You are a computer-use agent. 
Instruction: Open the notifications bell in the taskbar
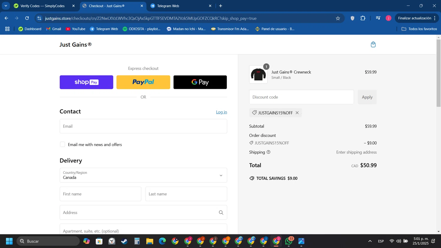point(433,241)
